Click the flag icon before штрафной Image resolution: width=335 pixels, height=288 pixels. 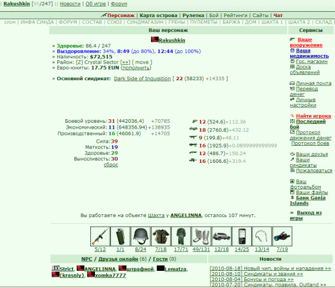coord(123,268)
